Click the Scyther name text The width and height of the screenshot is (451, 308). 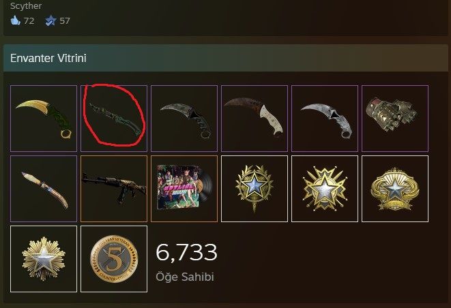tap(26, 5)
